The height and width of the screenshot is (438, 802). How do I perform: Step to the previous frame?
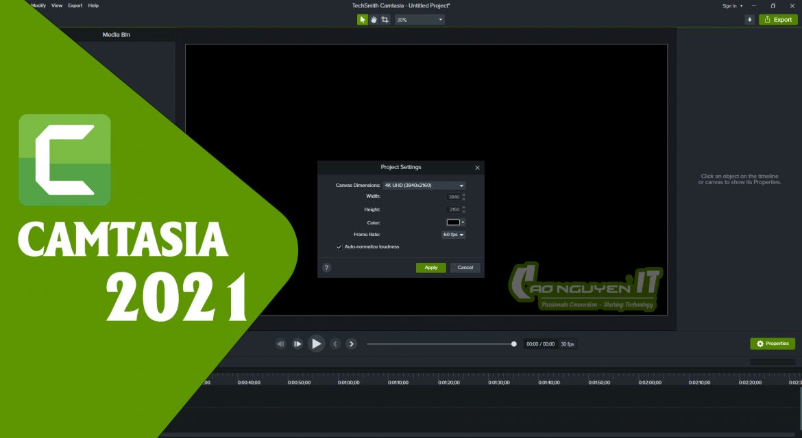coord(280,344)
